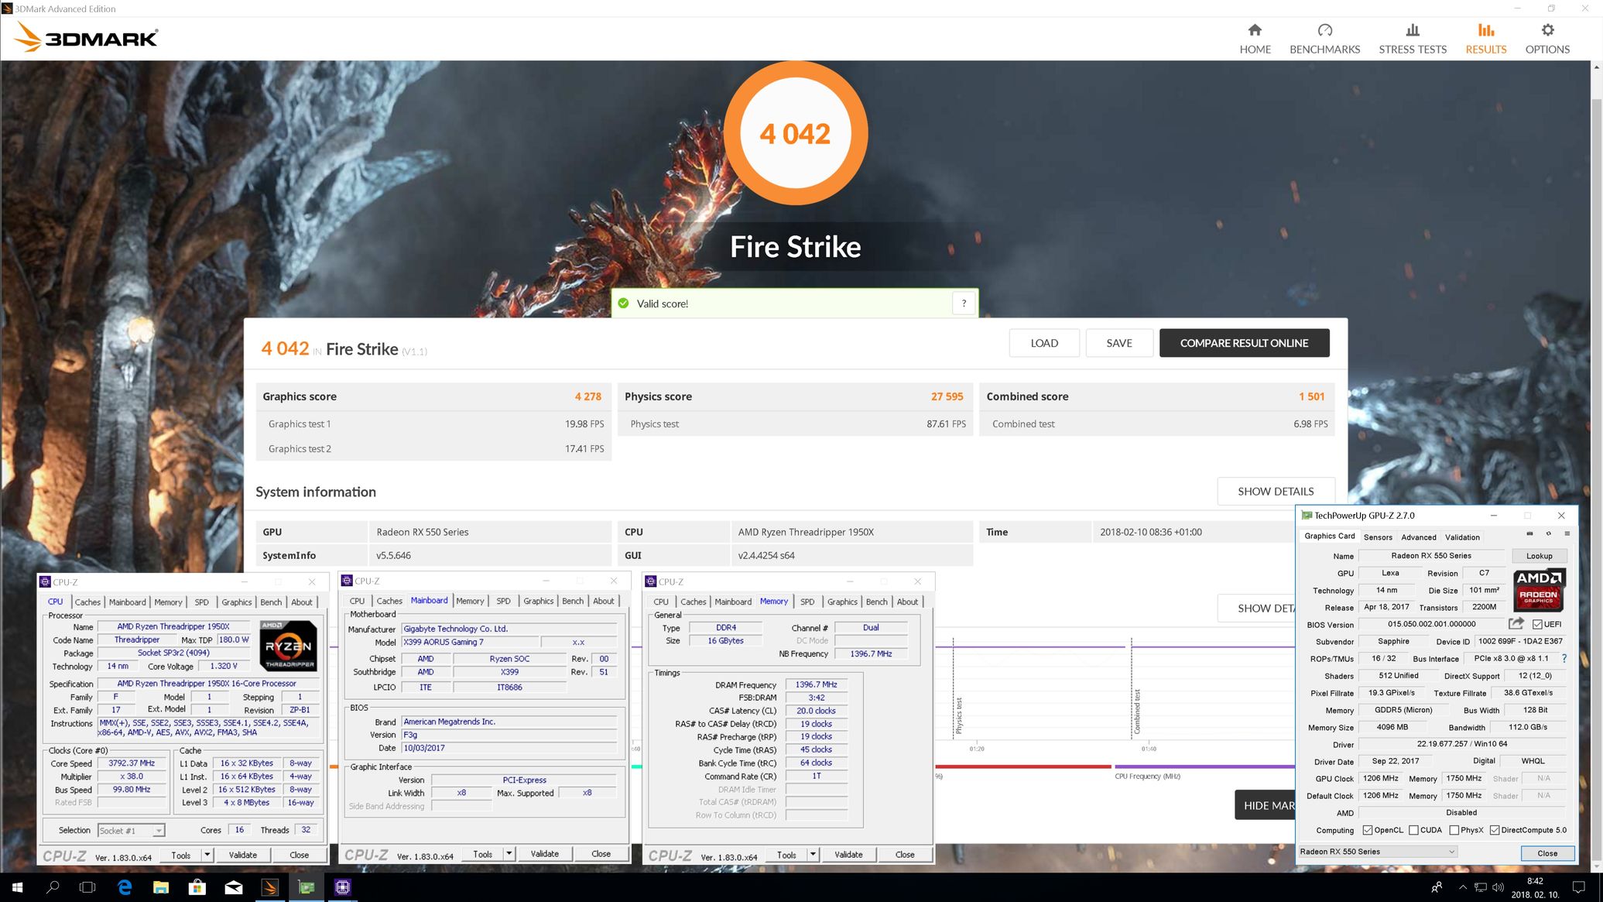Toggle the CUDA checkbox

coord(1413,830)
